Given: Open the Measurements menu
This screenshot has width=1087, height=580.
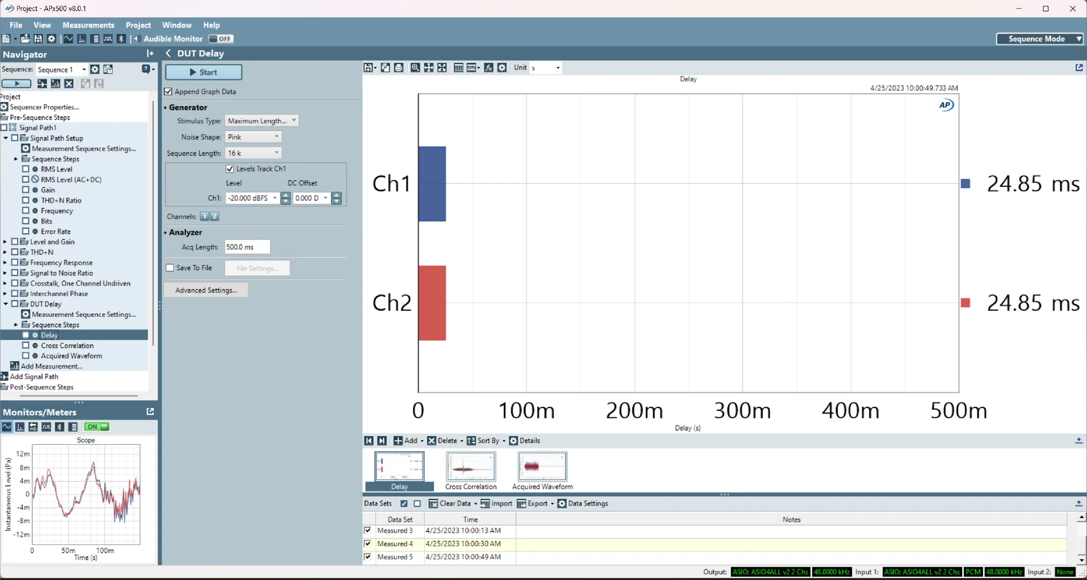Looking at the screenshot, I should click(x=88, y=25).
